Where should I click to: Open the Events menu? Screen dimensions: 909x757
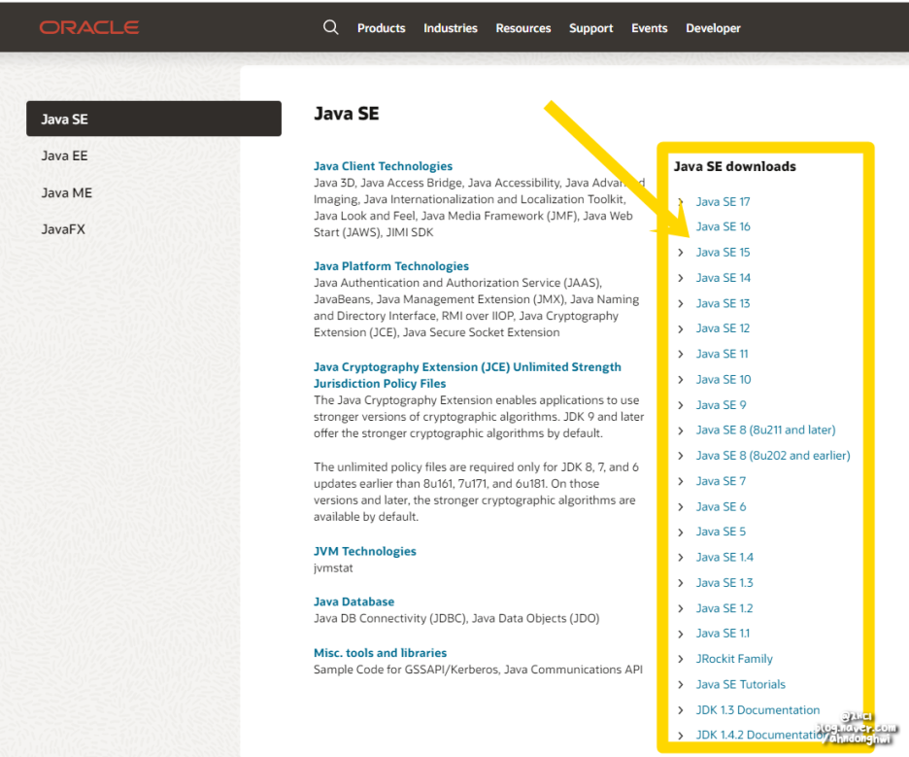pyautogui.click(x=650, y=28)
